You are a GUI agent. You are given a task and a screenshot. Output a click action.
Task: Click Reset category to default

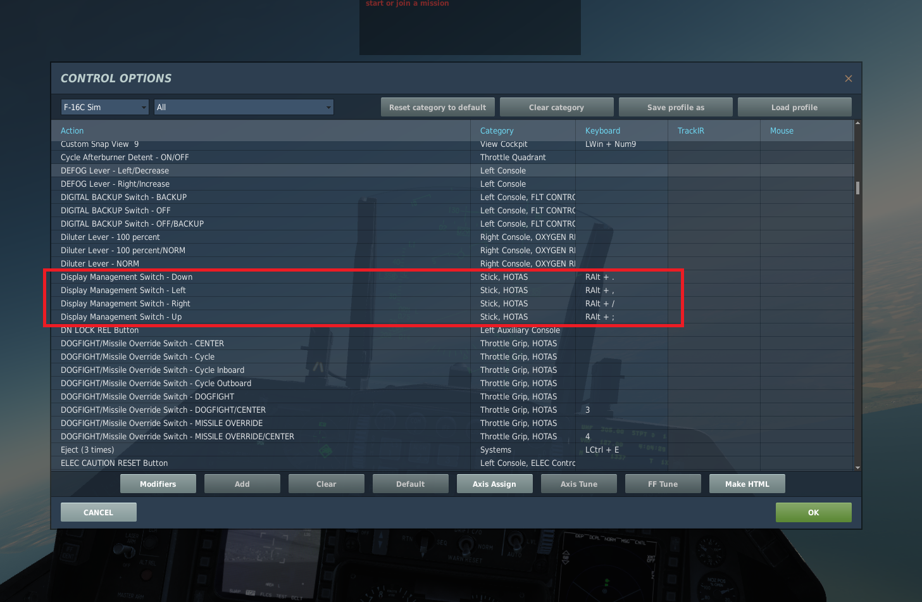[438, 107]
